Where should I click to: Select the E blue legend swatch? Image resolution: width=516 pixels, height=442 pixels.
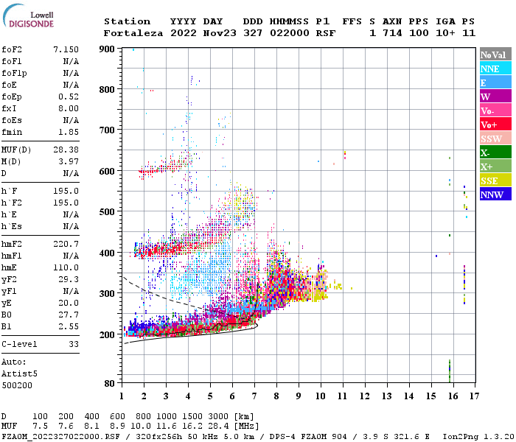[x=495, y=83]
